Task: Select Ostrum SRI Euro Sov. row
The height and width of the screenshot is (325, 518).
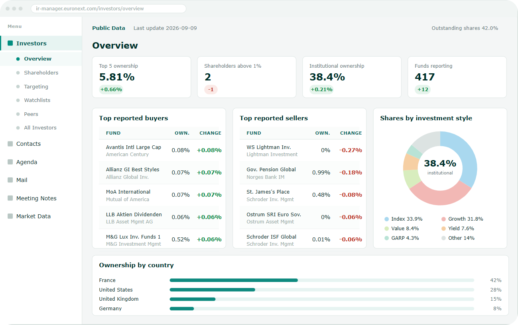Action: (299, 217)
